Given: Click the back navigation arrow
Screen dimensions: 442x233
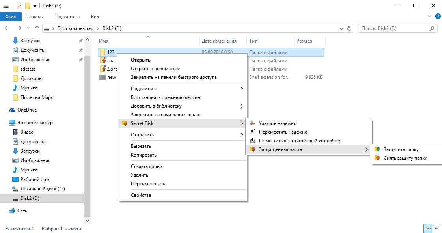Looking at the screenshot, I should coord(7,28).
